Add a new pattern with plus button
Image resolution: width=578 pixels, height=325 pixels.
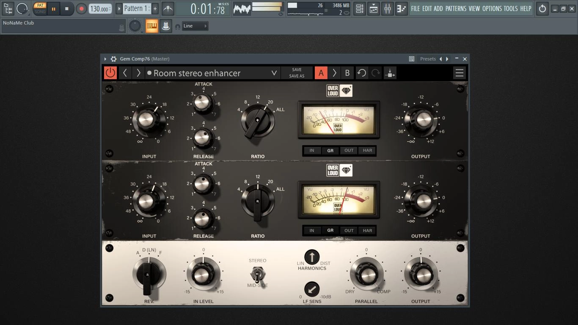pyautogui.click(x=155, y=8)
